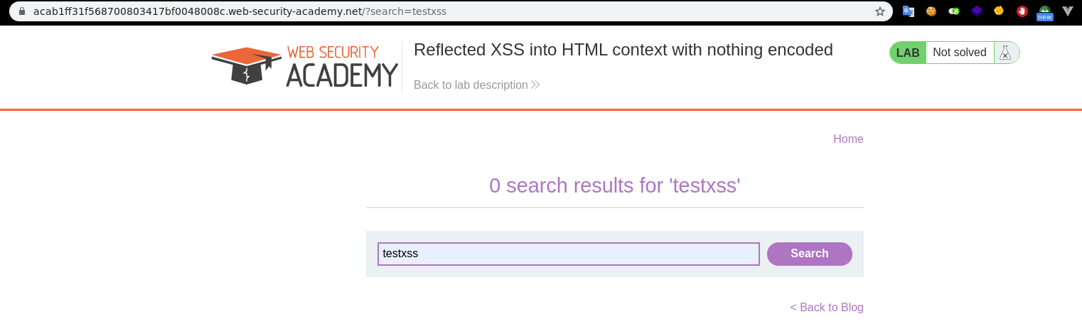View site info via padlock icon
This screenshot has height=329, width=1082.
22,11
